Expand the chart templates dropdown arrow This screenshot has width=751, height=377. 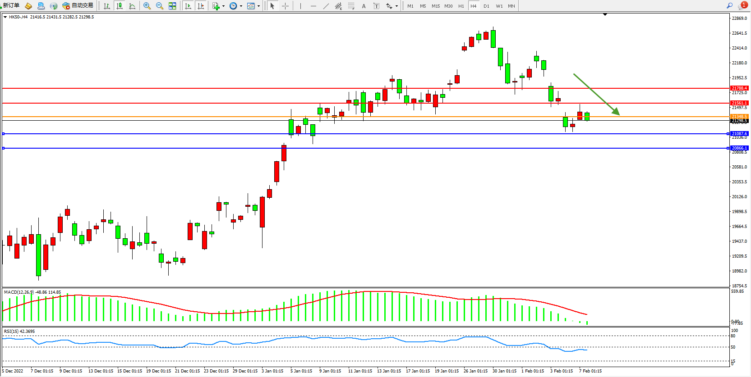click(258, 6)
